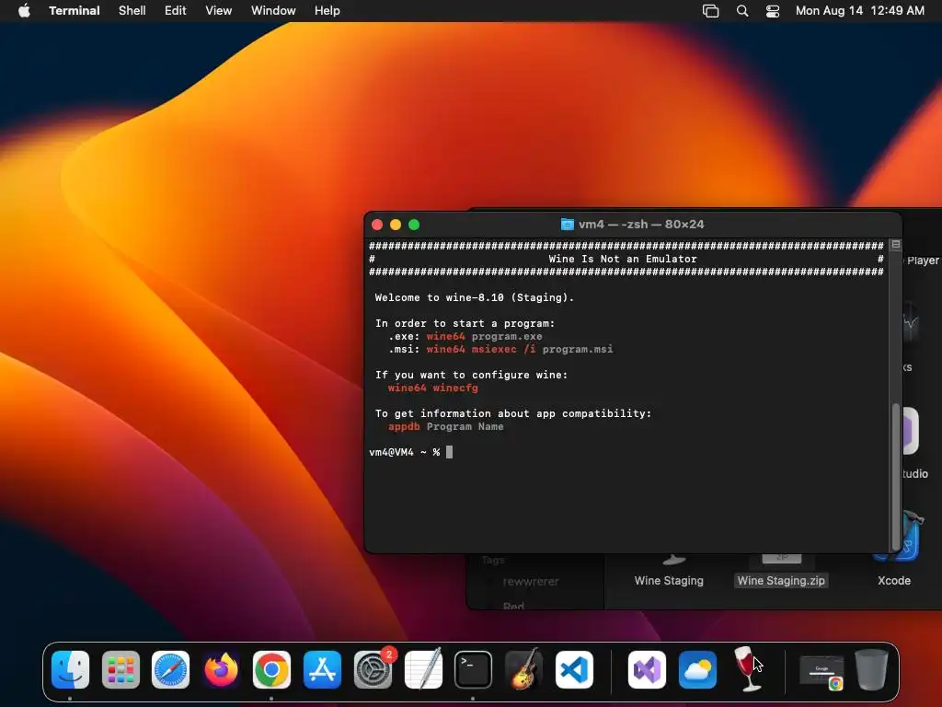This screenshot has width=942, height=707.
Task: Open the Window menu
Action: (x=273, y=10)
